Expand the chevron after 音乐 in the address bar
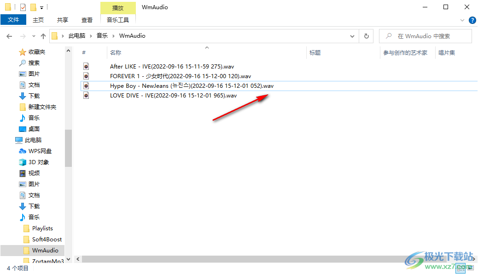 [x=113, y=36]
